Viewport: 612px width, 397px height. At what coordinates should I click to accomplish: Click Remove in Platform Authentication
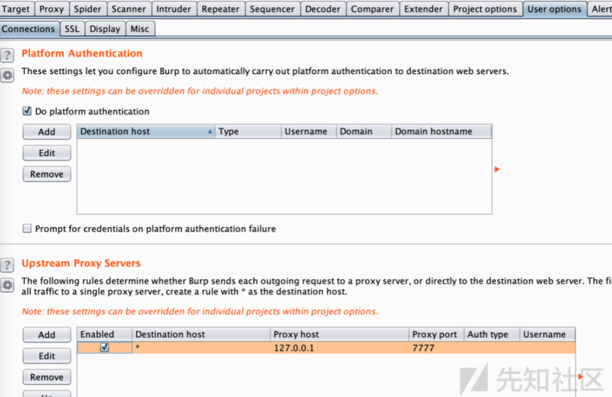coord(47,174)
